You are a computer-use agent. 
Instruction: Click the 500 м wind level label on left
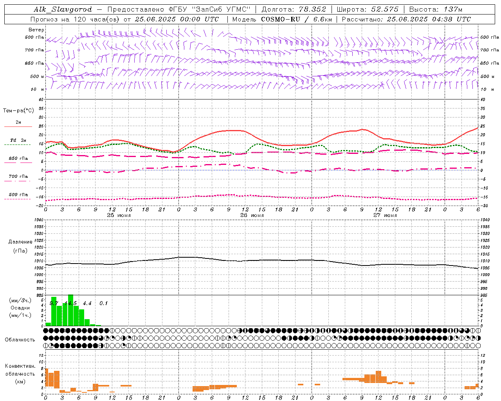(x=37, y=77)
